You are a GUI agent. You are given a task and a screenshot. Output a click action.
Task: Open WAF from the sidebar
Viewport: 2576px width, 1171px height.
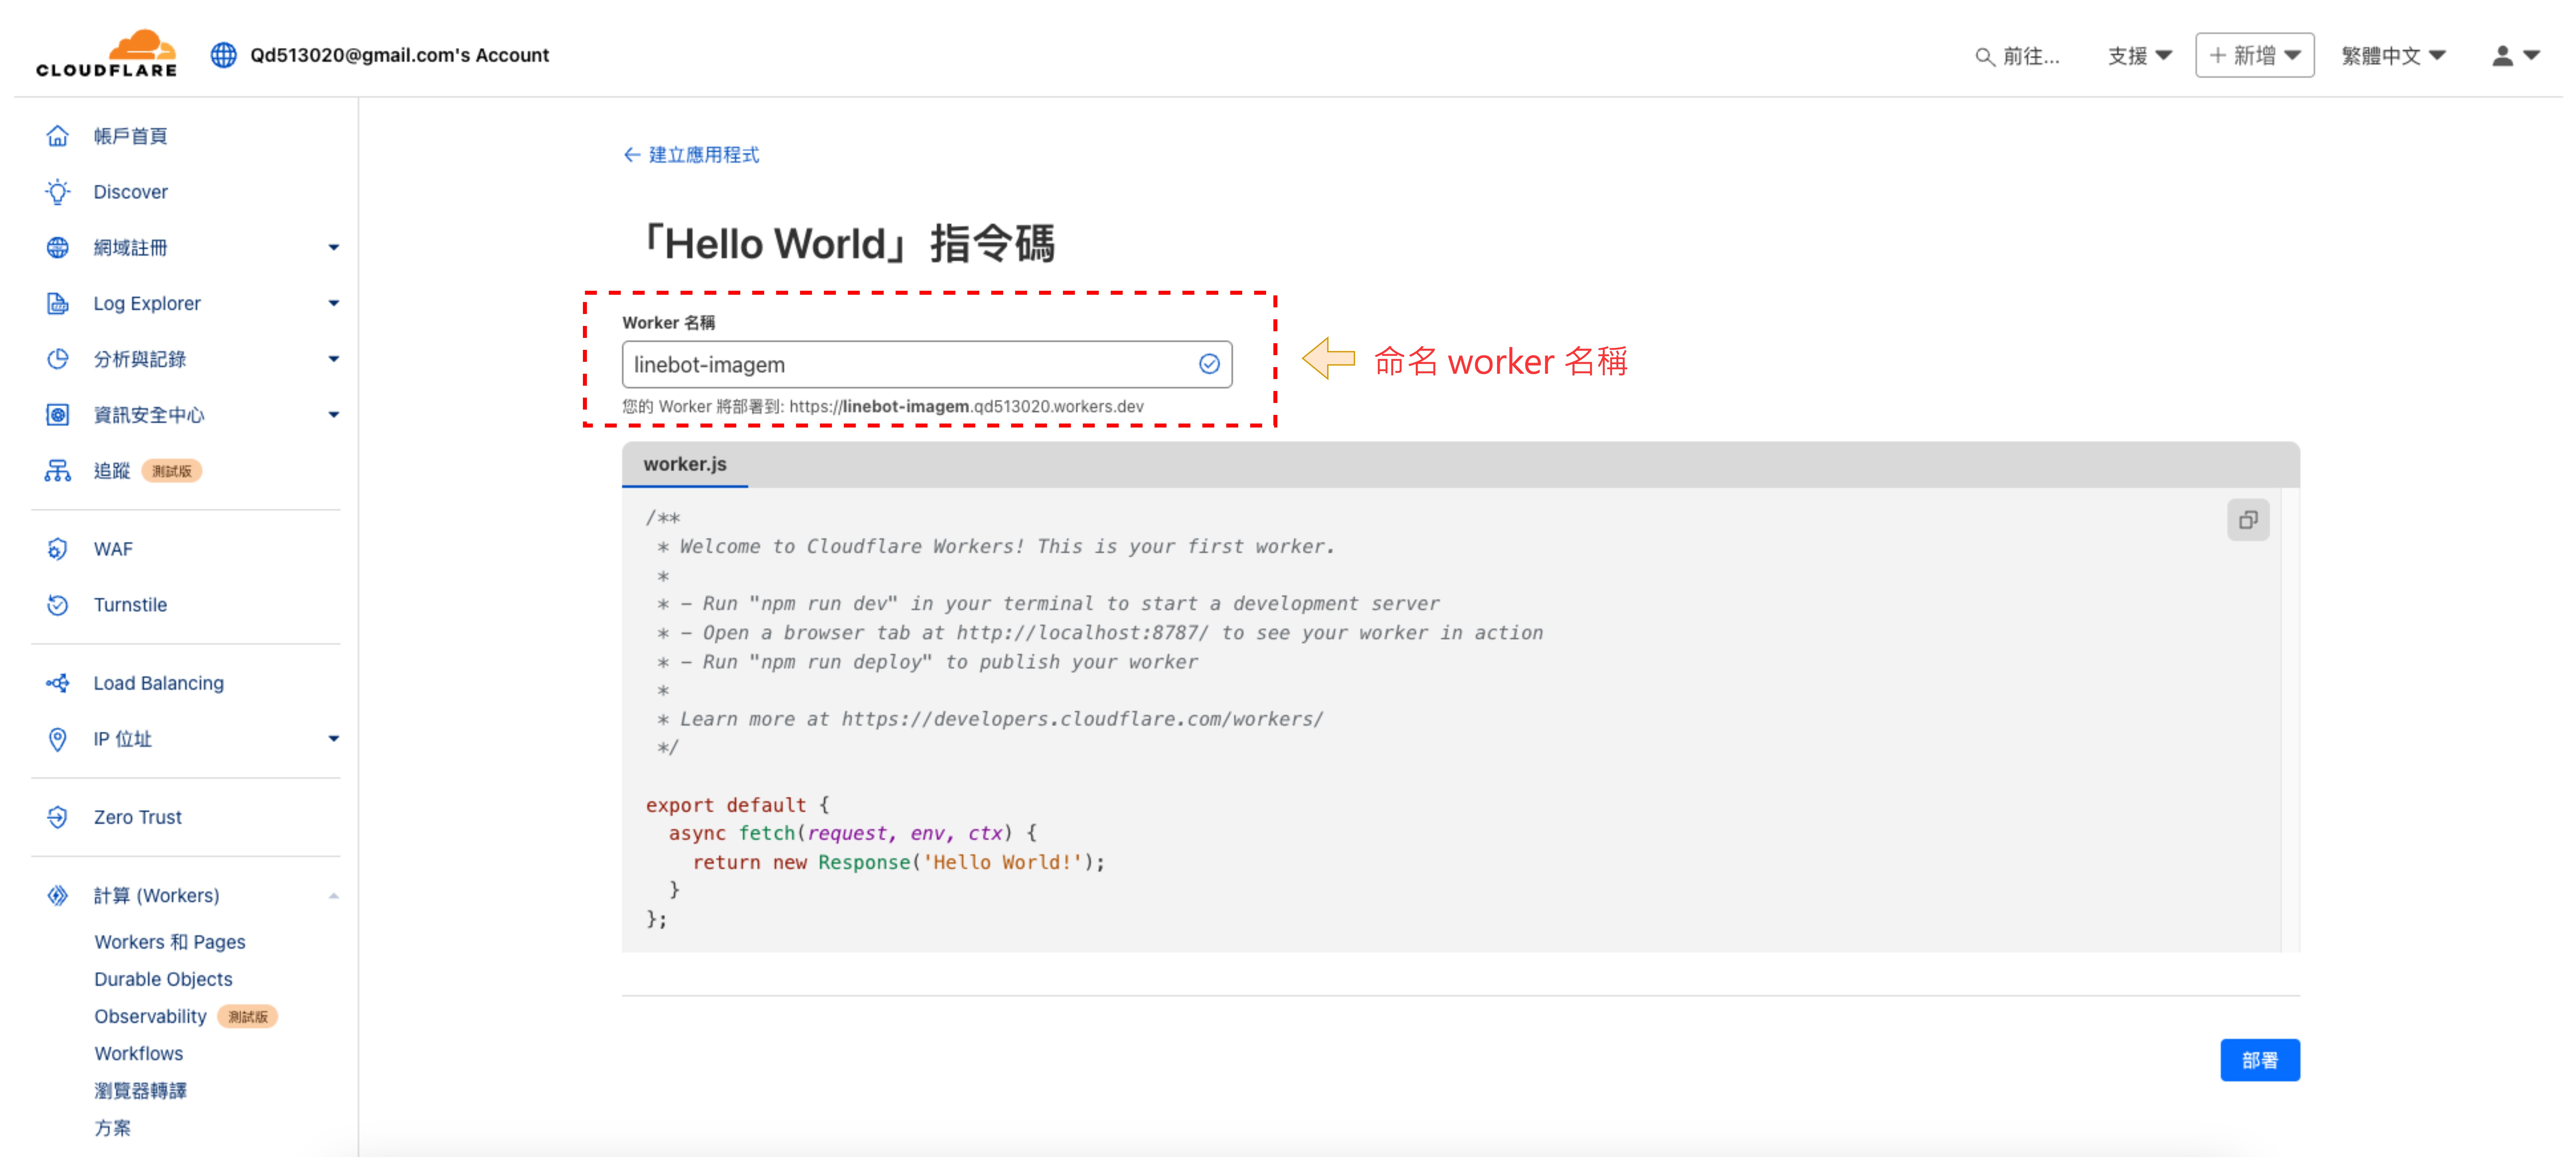click(x=113, y=549)
